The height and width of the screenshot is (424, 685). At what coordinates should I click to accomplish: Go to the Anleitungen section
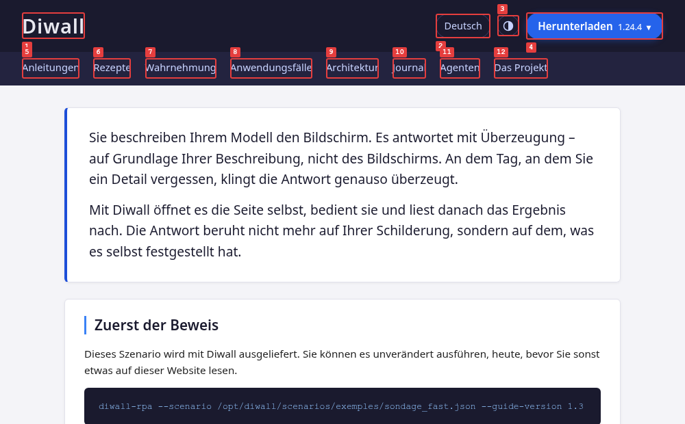pos(51,68)
